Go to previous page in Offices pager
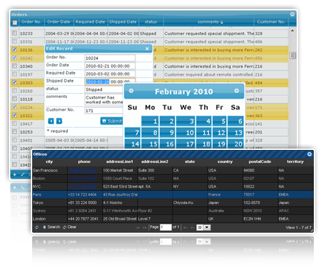This screenshot has height=267, width=322. 145,227
